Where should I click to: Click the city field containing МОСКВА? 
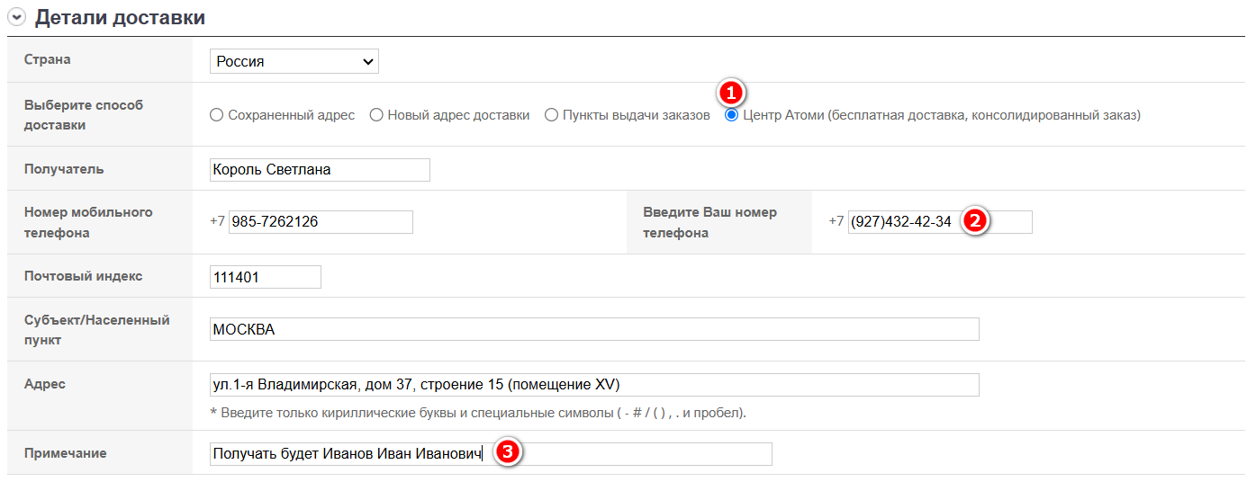(x=593, y=329)
